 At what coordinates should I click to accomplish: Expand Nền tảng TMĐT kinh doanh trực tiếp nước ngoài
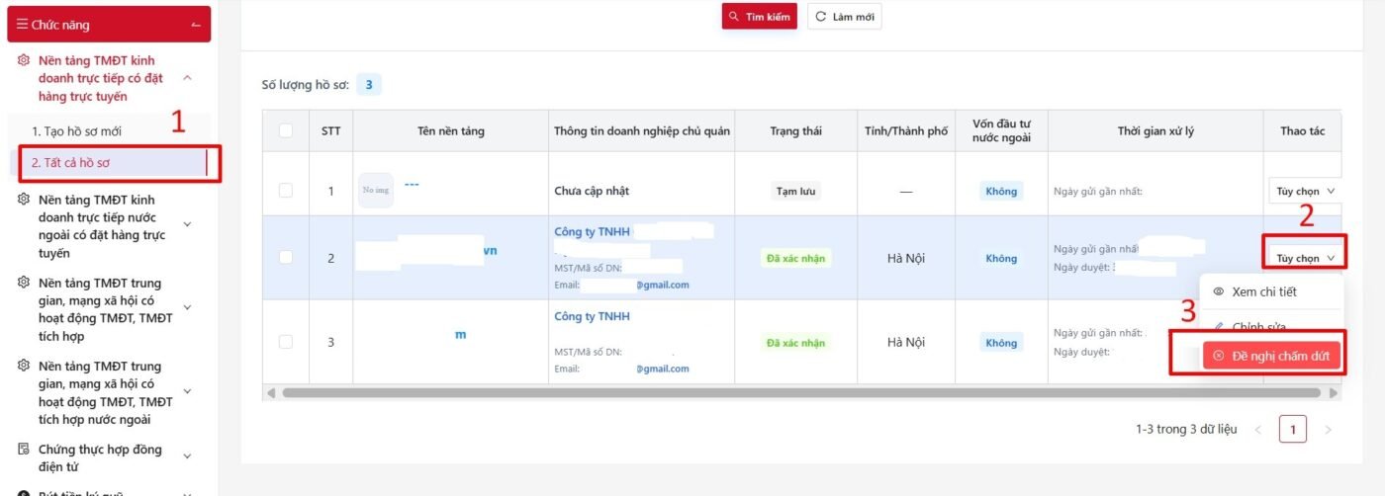(188, 225)
